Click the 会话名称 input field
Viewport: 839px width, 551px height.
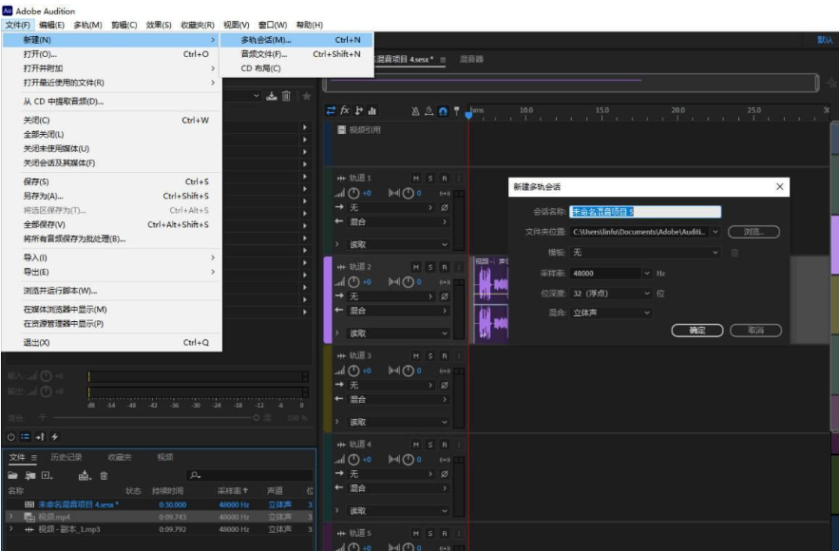tap(645, 212)
